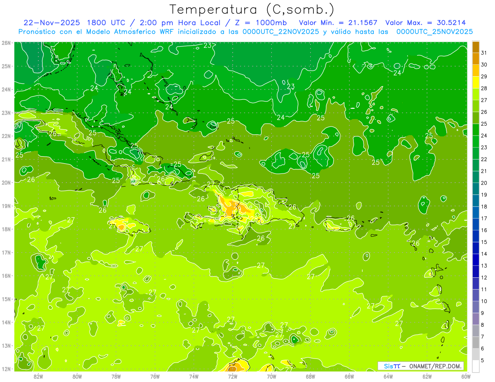Click the legend scale label "15"
The image size is (495, 382).
(x=484, y=242)
